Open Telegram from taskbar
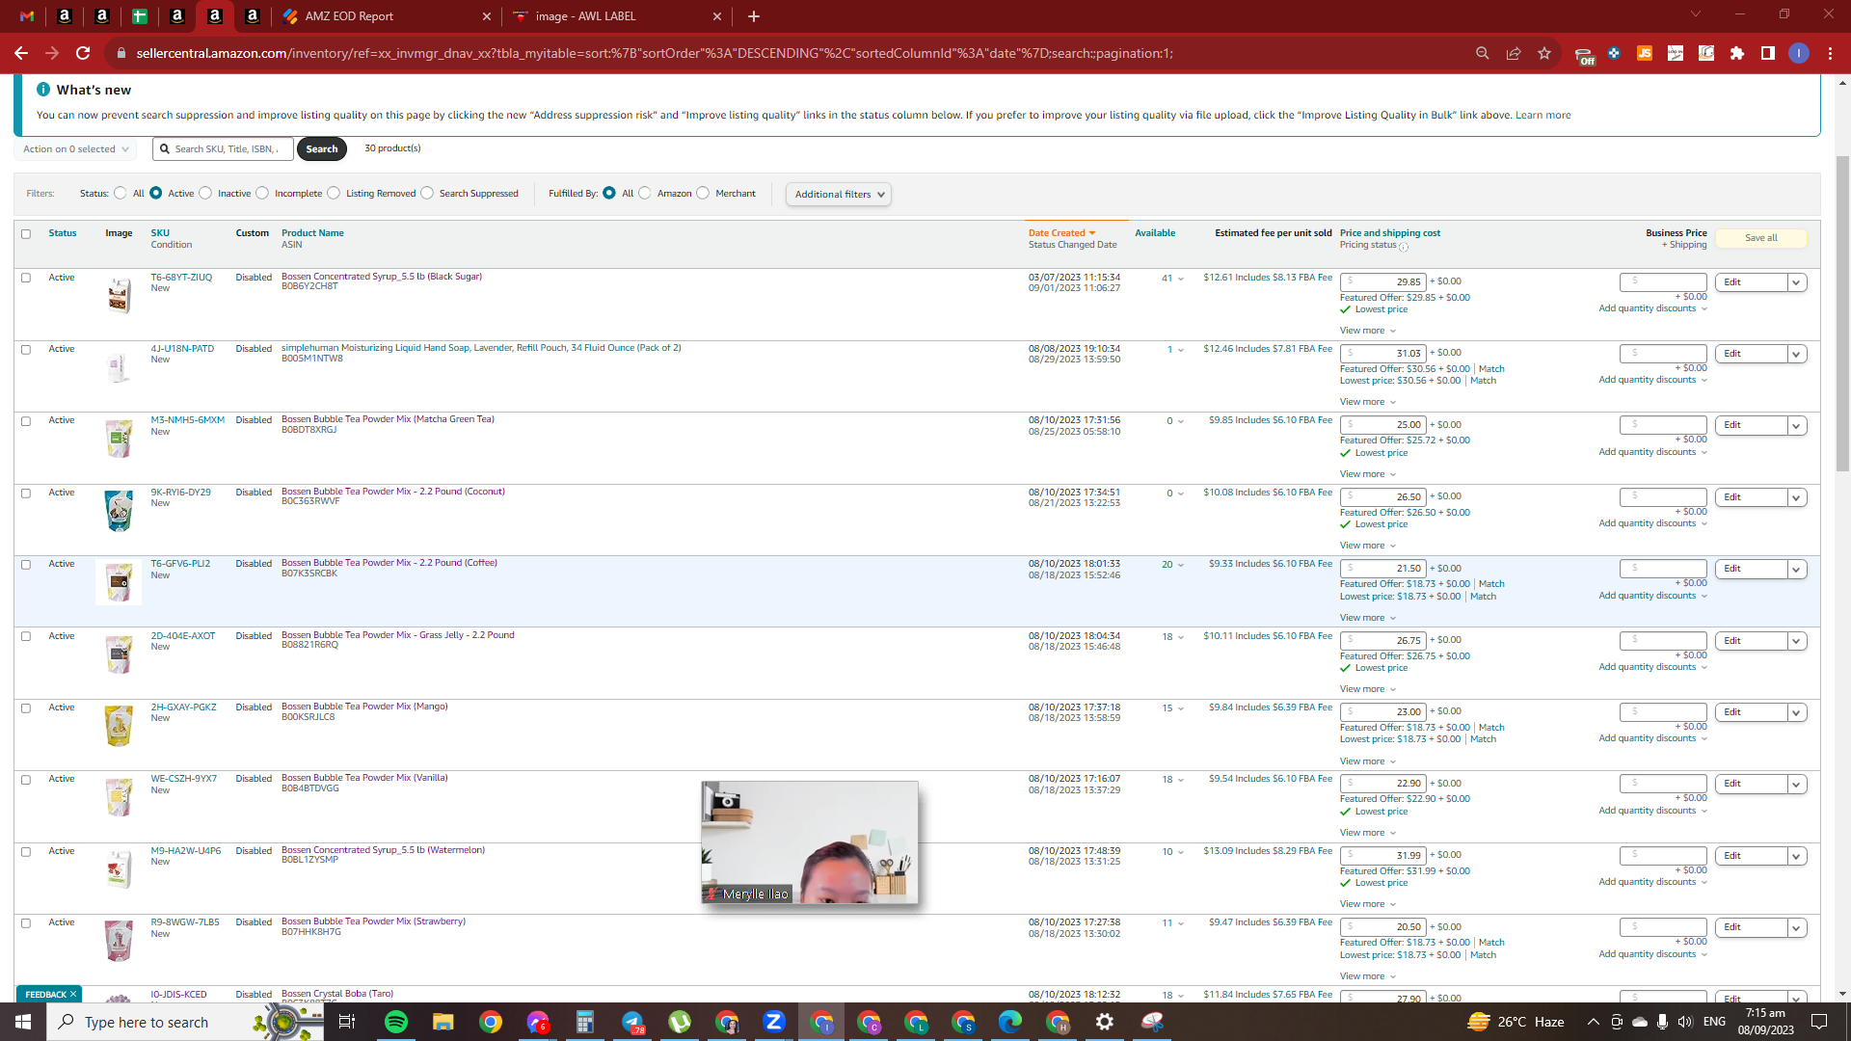 tap(632, 1022)
